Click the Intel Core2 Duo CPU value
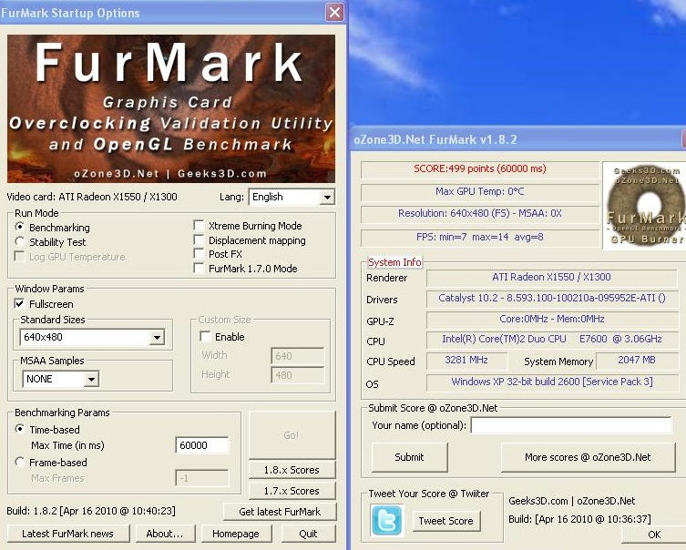Image resolution: width=686 pixels, height=550 pixels. 551,339
